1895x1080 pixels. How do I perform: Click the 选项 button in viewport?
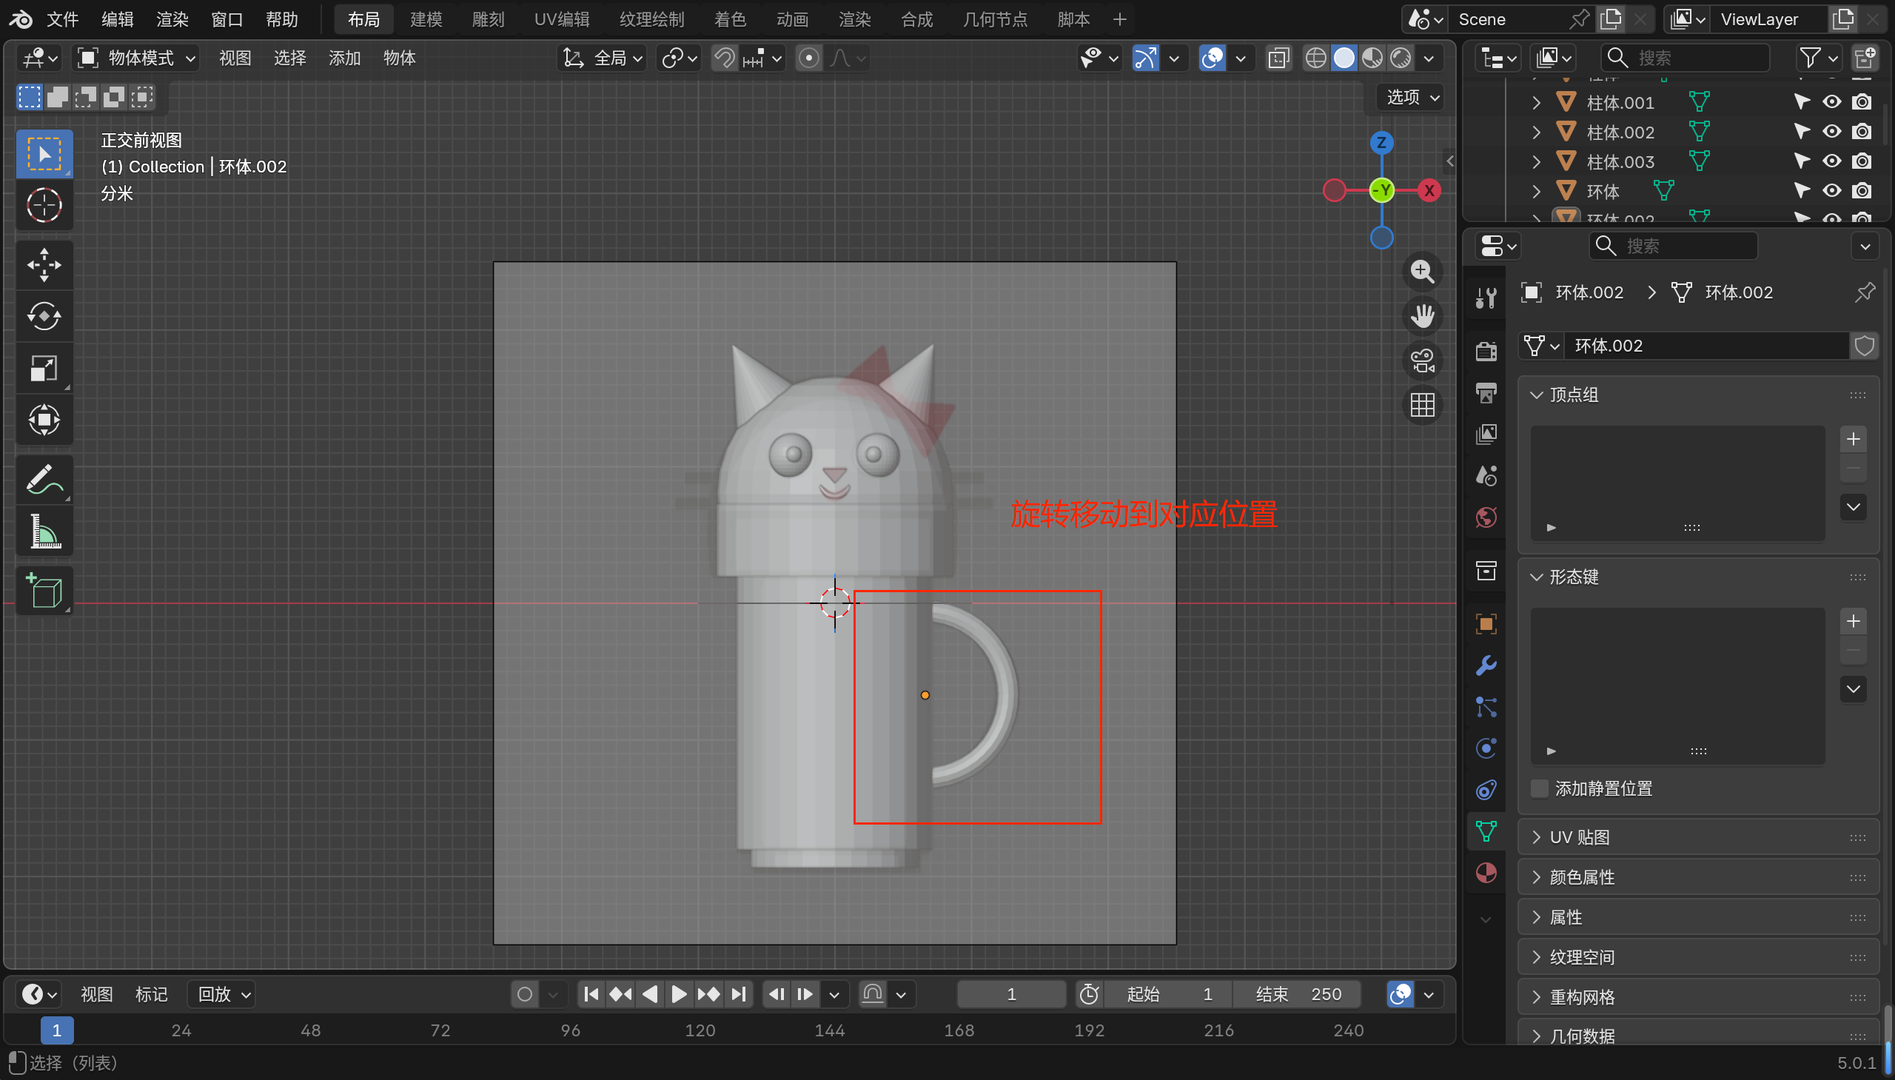pos(1412,97)
